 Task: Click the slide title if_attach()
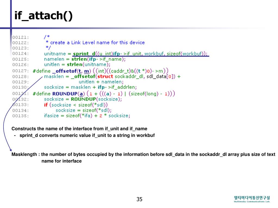pyautogui.click(x=43, y=16)
